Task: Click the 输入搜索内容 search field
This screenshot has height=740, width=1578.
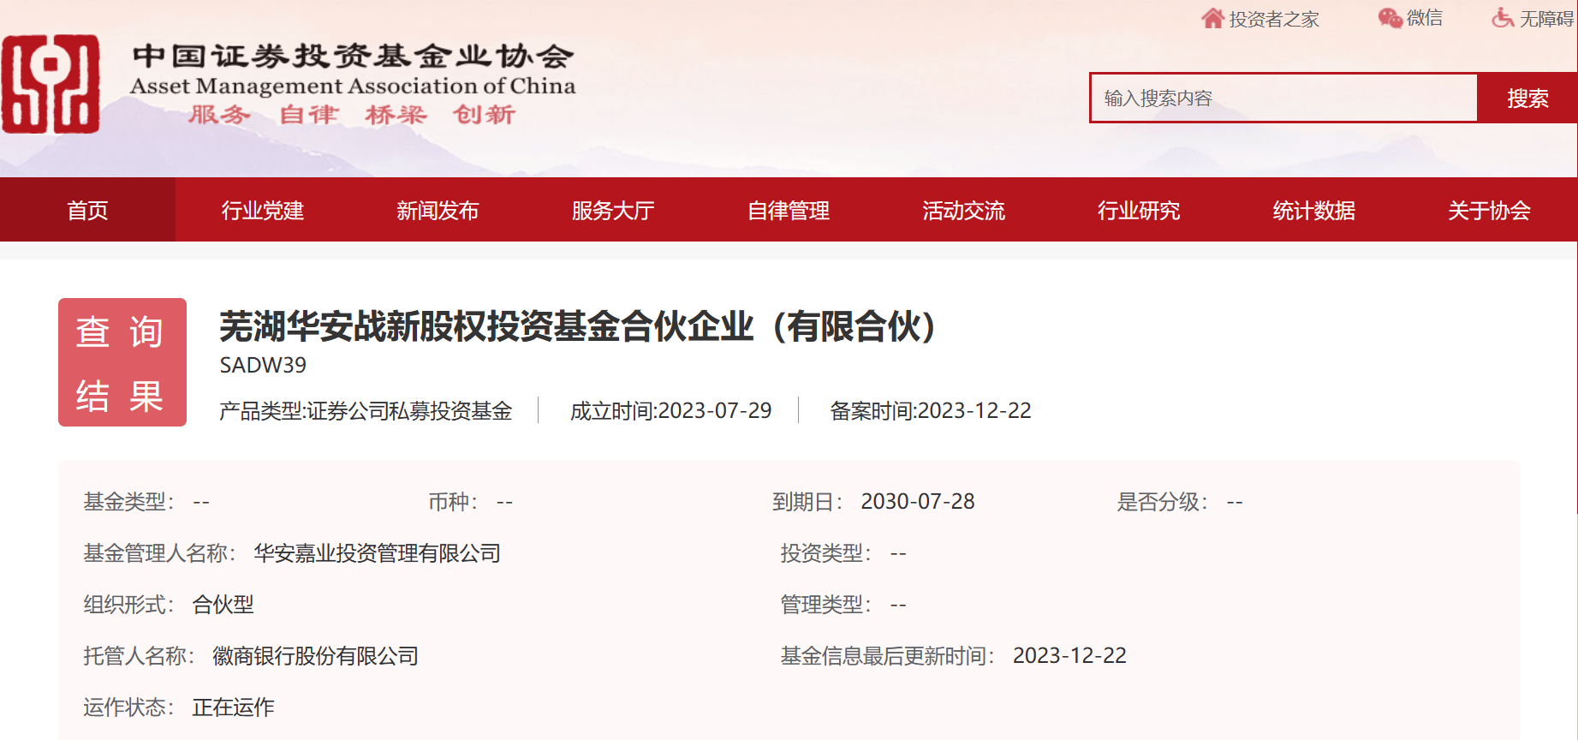Action: click(x=1283, y=98)
